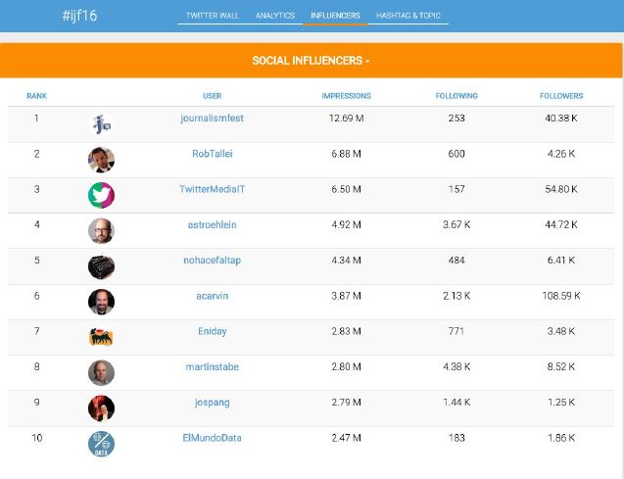This screenshot has width=624, height=479.
Task: Select the 44.72 K followers value
Action: point(561,224)
